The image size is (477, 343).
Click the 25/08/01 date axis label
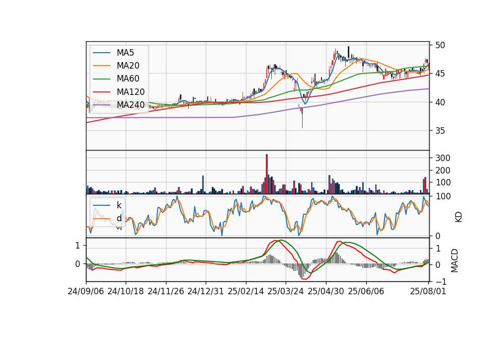428,291
